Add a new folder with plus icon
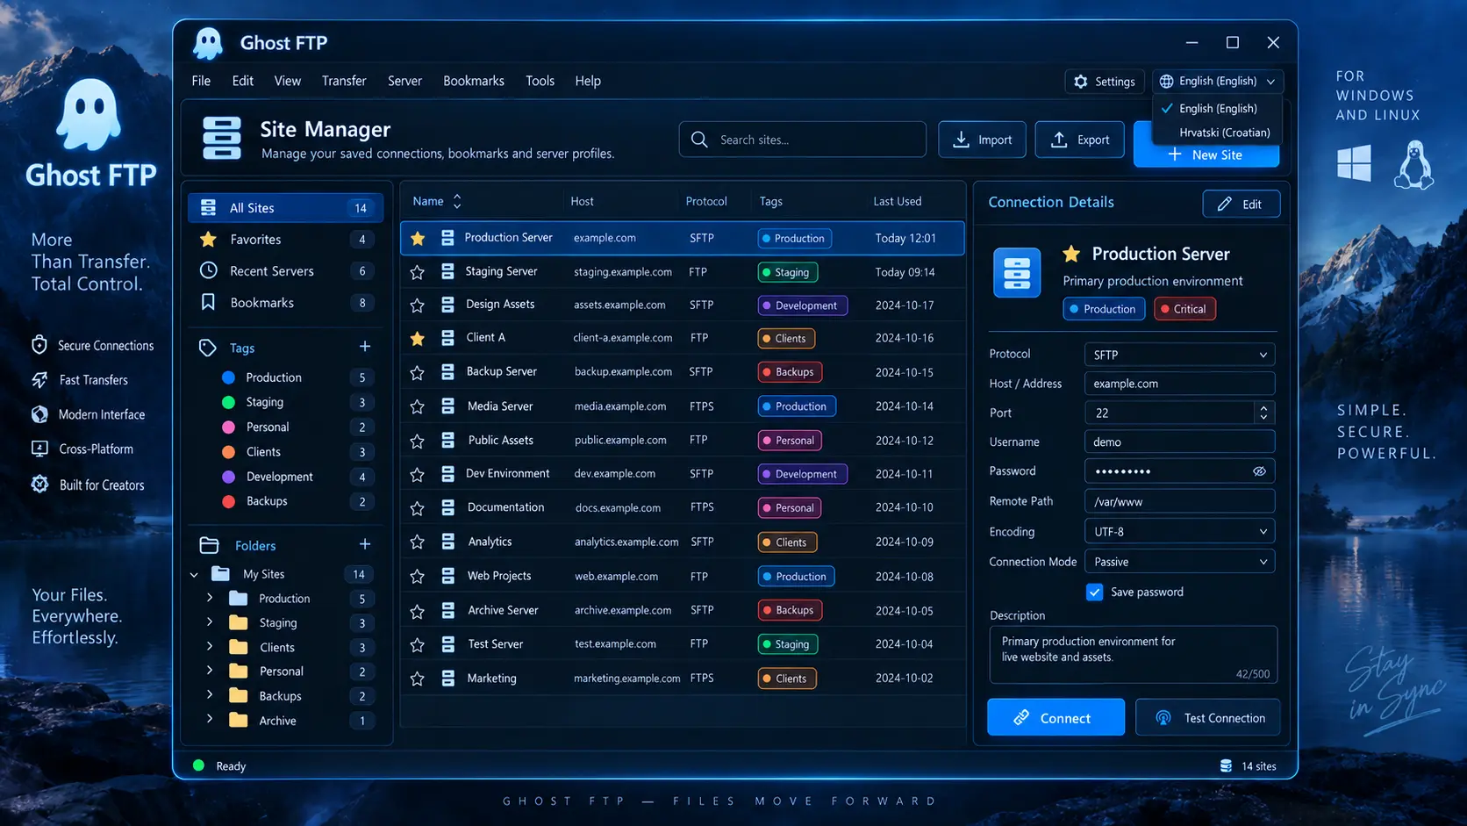Viewport: 1467px width, 826px height. pyautogui.click(x=365, y=544)
